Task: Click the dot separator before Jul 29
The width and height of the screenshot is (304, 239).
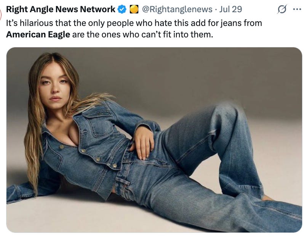Action: 216,10
